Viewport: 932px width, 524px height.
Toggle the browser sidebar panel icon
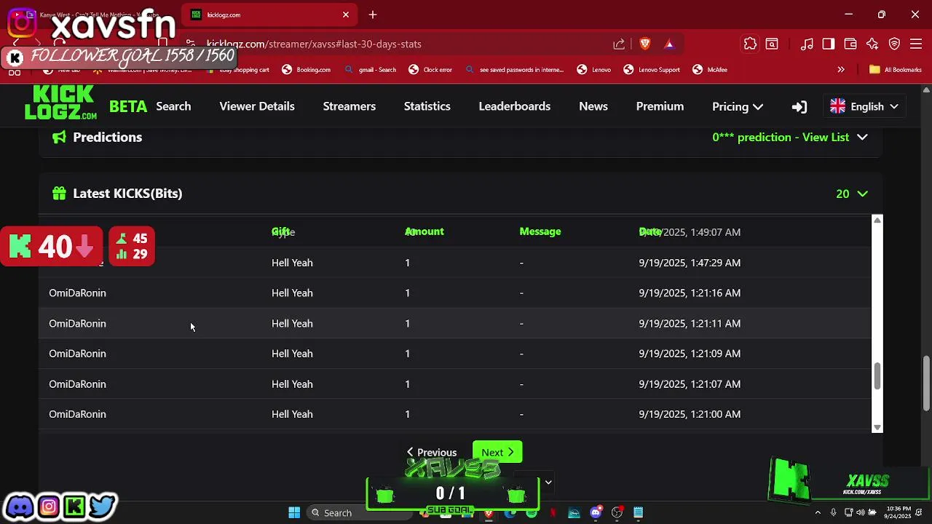(x=829, y=44)
